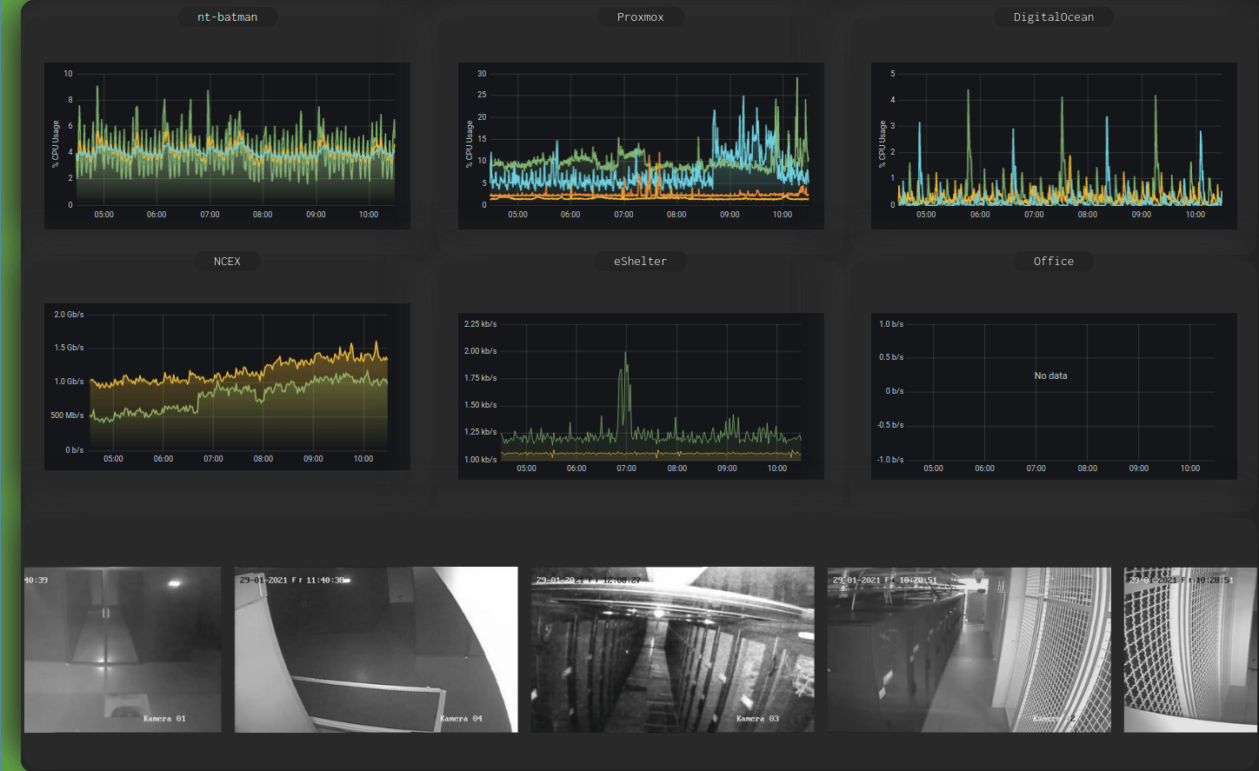The height and width of the screenshot is (771, 1259).
Task: Open the Kamera 03 camera feed
Action: click(672, 649)
